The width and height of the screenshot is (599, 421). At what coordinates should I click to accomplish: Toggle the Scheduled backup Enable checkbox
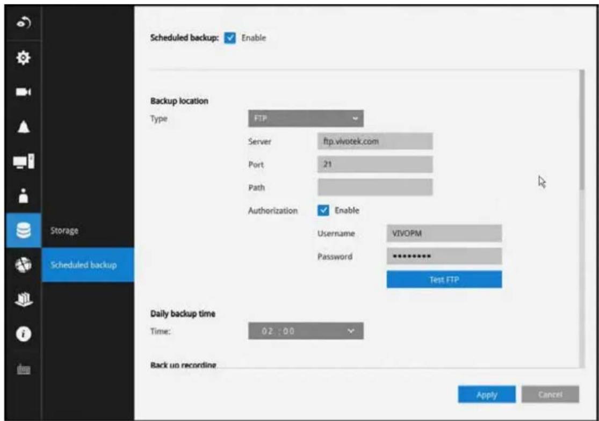tap(230, 38)
